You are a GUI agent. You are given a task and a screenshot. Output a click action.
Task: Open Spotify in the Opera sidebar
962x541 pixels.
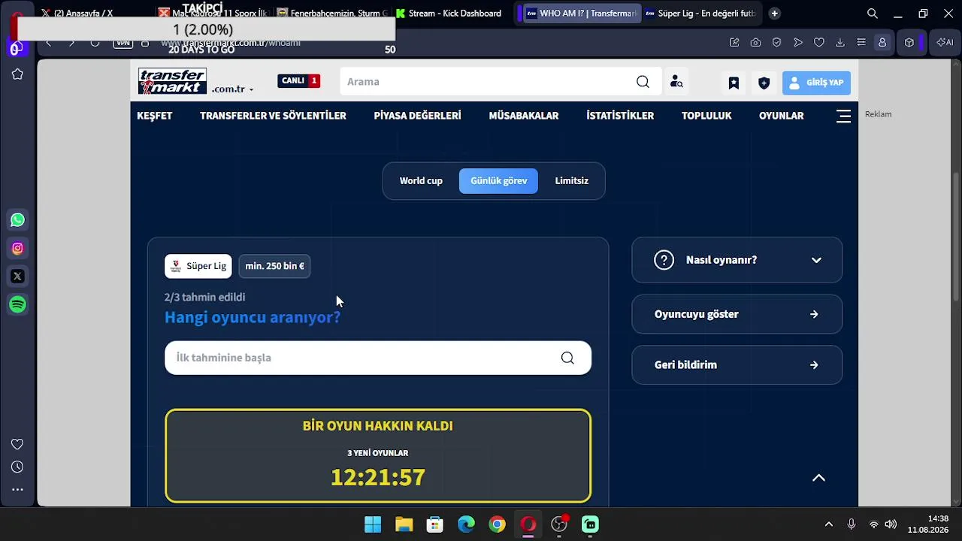tap(17, 304)
